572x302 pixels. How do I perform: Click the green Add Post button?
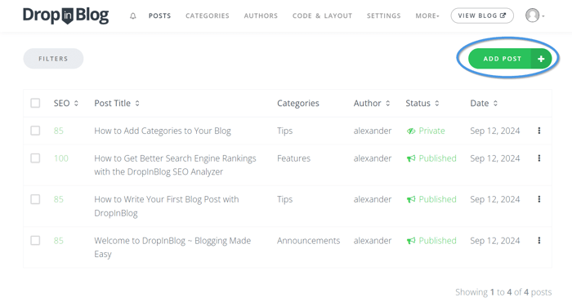click(510, 59)
